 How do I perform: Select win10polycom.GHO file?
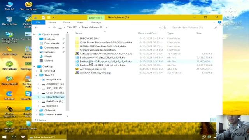93,69
